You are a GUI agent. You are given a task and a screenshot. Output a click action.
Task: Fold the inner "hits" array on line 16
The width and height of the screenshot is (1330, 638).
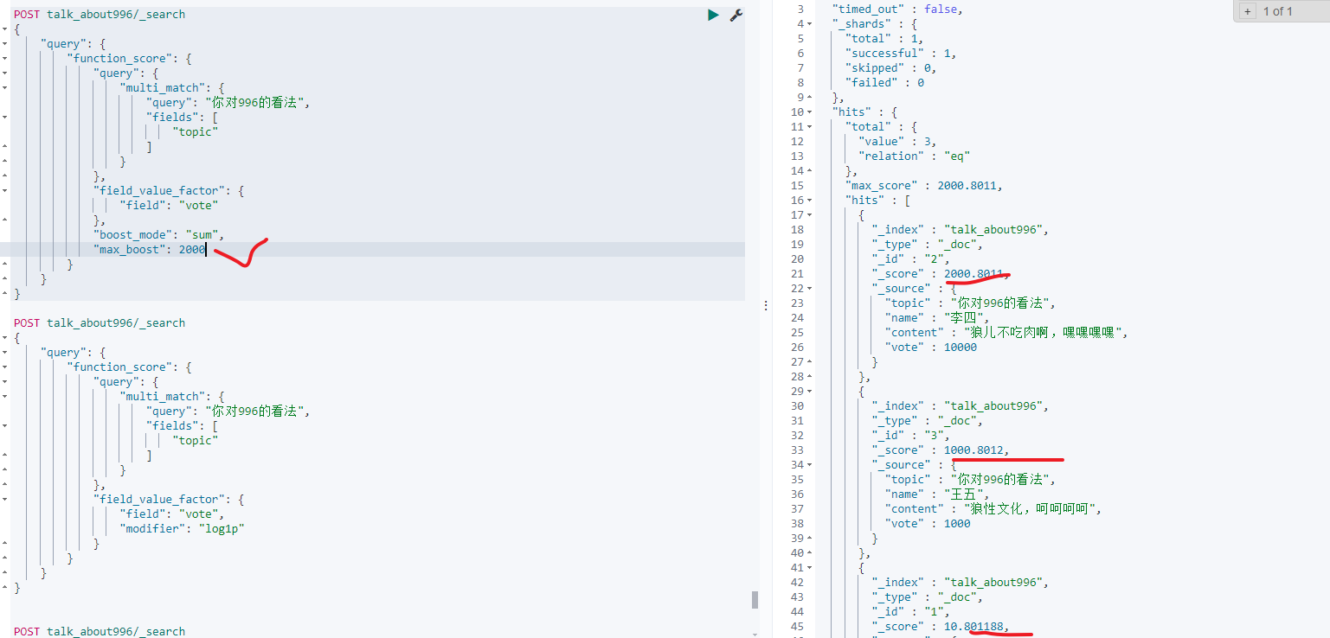[x=810, y=201]
